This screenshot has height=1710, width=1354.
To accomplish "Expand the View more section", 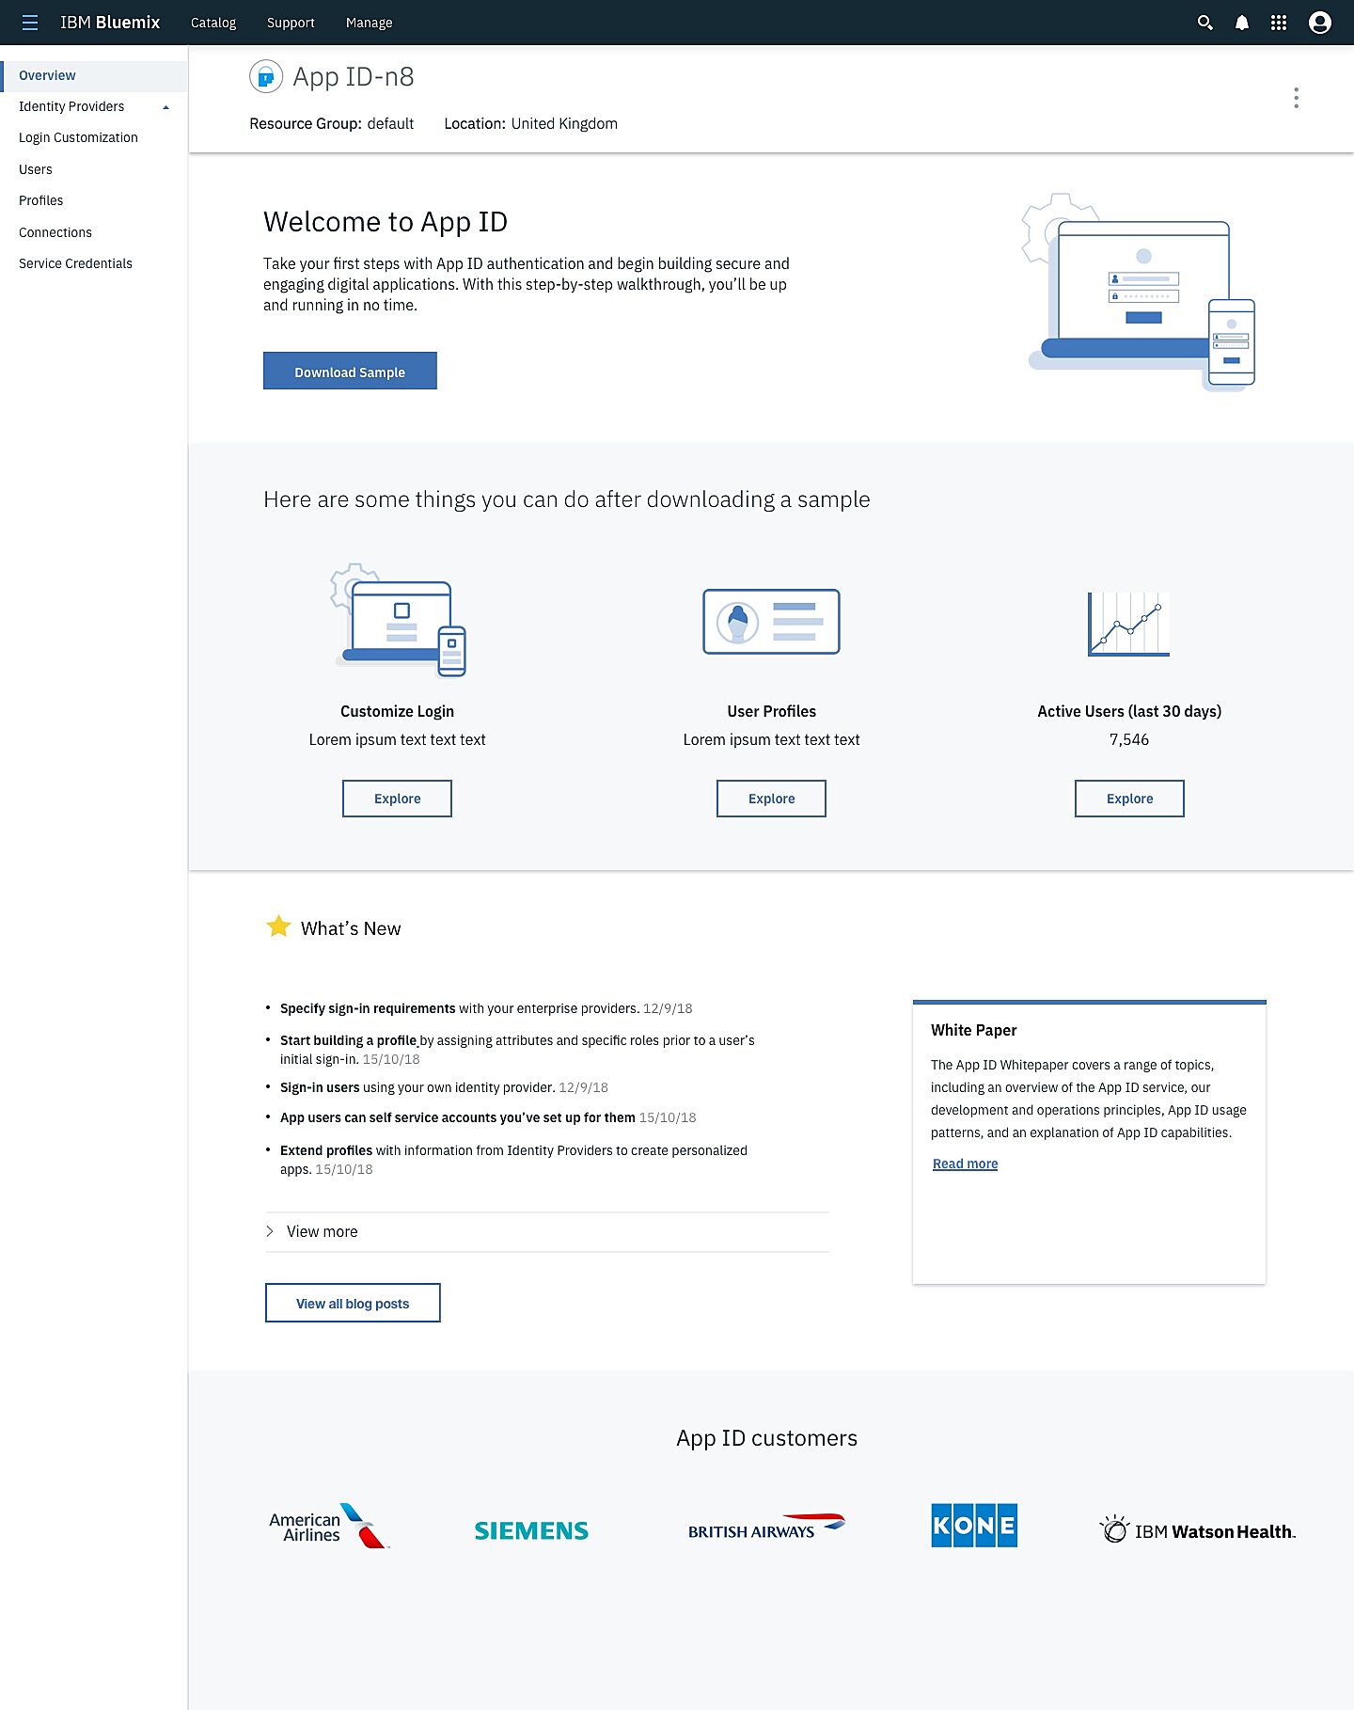I will tap(547, 1231).
